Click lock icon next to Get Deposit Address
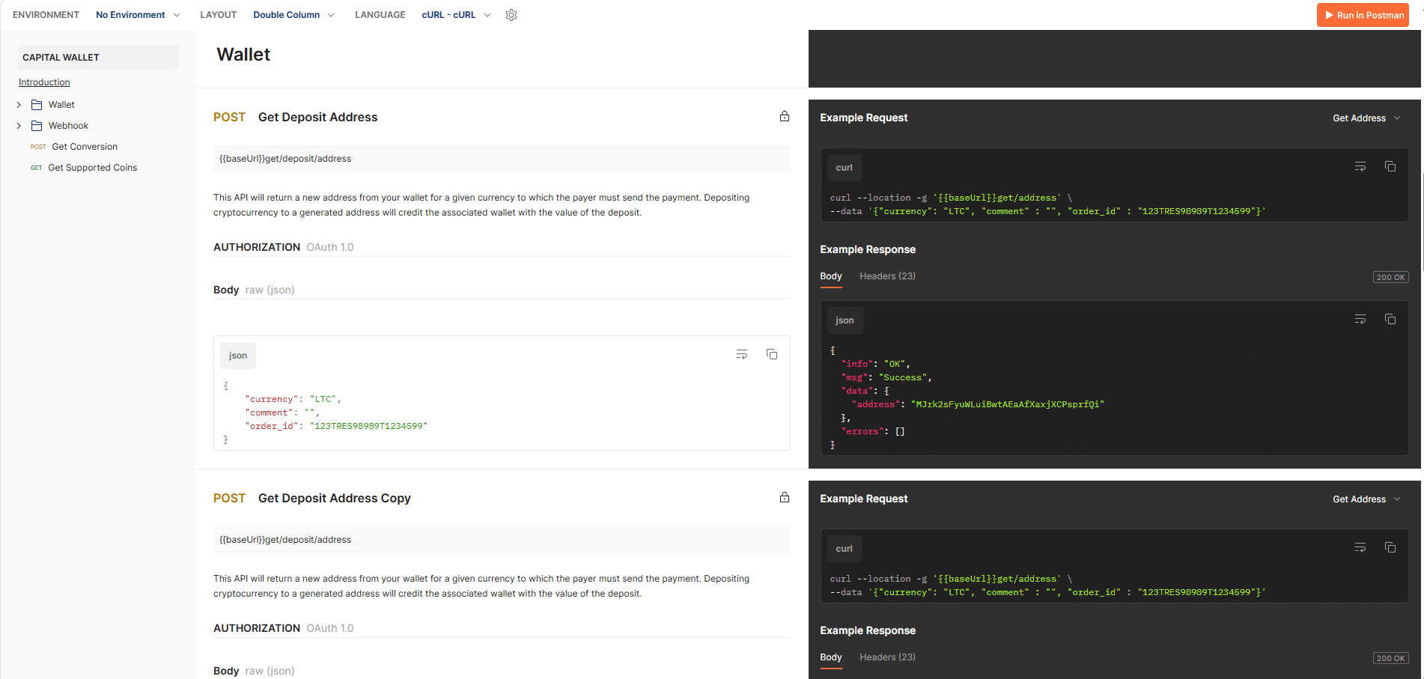The height and width of the screenshot is (679, 1424). (x=785, y=116)
